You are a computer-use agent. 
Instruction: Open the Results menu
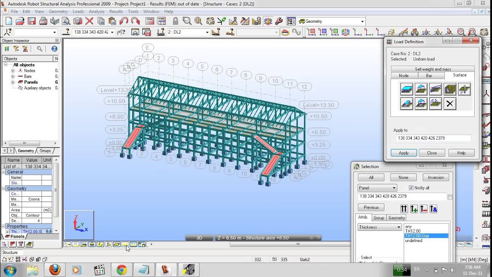116,12
